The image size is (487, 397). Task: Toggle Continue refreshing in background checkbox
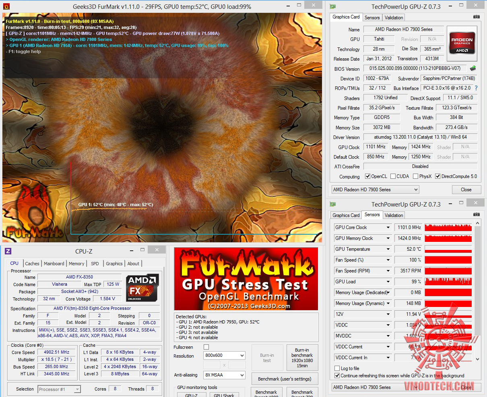(337, 376)
